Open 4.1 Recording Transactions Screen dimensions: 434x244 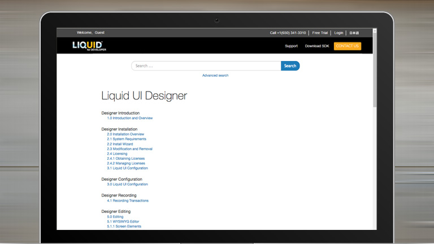(128, 201)
